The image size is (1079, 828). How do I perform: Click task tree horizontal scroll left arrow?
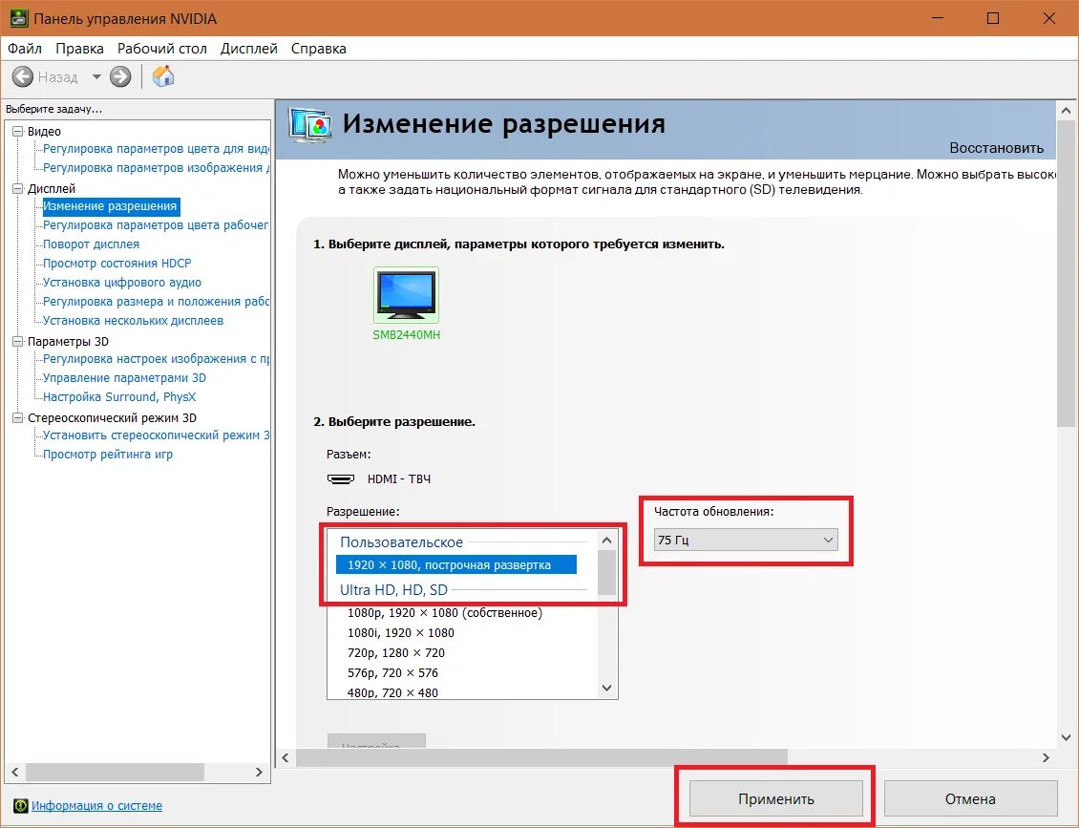15,773
